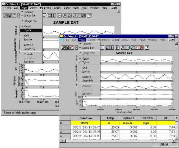
Task: Uncheck Status Bar in front window View menu
Action: [x=89, y=48]
